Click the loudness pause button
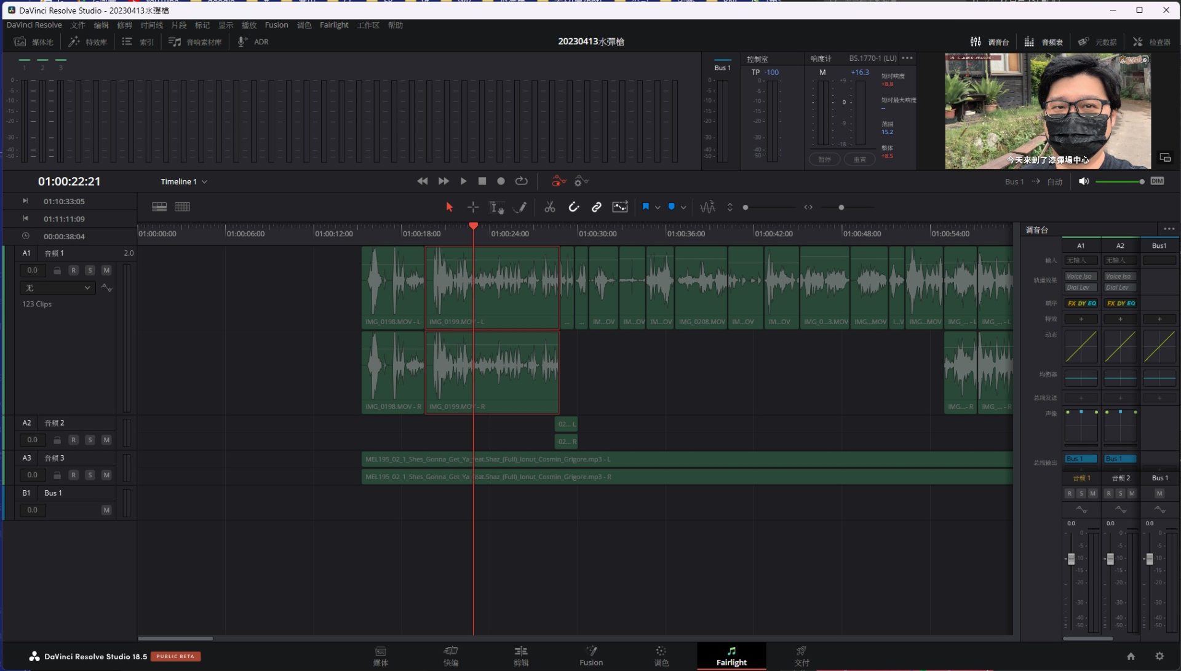This screenshot has height=671, width=1181. click(x=824, y=159)
